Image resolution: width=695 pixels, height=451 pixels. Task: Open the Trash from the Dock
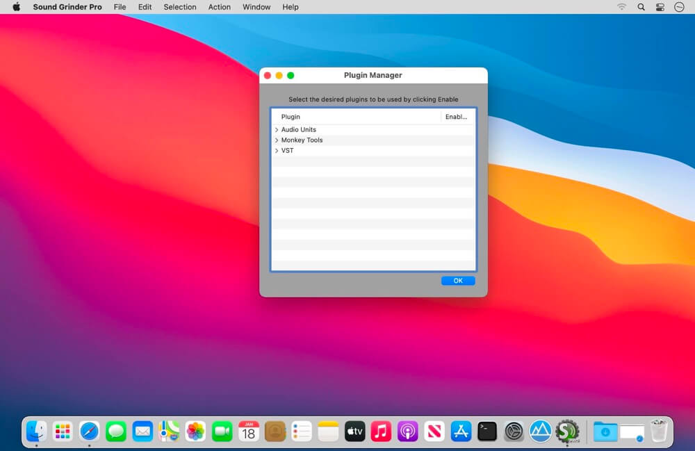pyautogui.click(x=659, y=431)
